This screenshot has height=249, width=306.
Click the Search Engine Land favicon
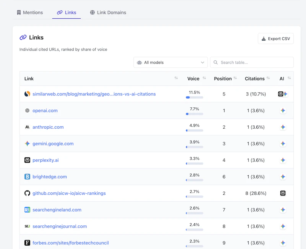(x=27, y=210)
